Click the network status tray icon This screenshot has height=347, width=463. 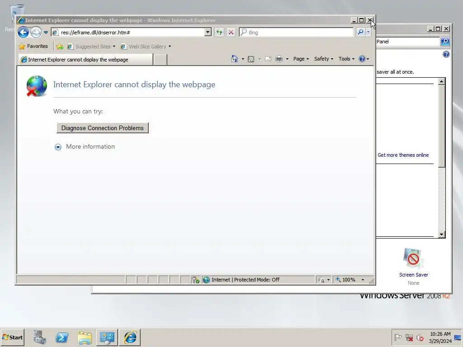point(409,337)
